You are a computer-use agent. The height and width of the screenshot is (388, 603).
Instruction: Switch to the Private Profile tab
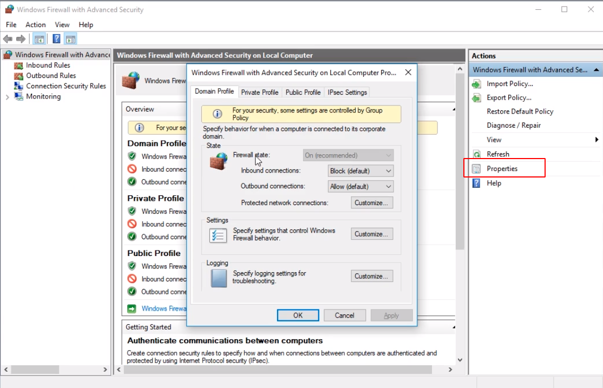tap(260, 93)
